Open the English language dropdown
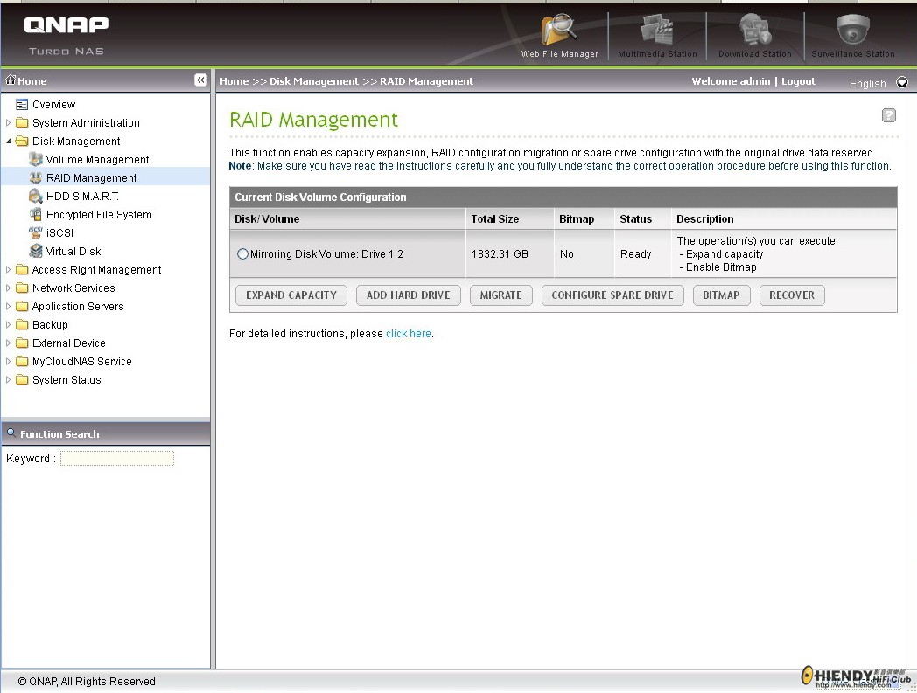The width and height of the screenshot is (917, 693). [x=902, y=82]
